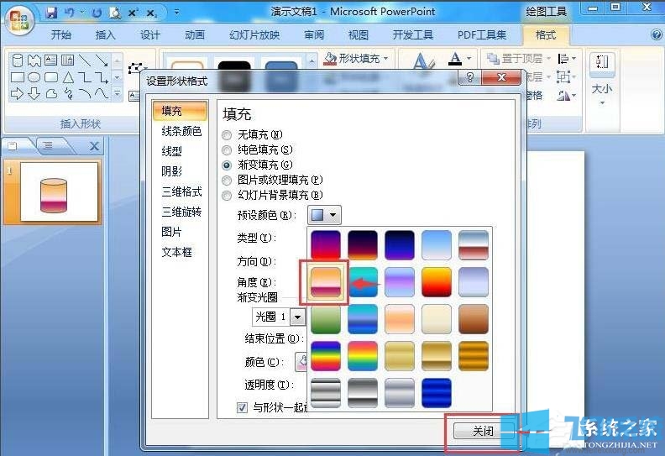The image size is (665, 456).
Task: Select the right arrow shape in shapes gallery
Action: tap(16, 94)
